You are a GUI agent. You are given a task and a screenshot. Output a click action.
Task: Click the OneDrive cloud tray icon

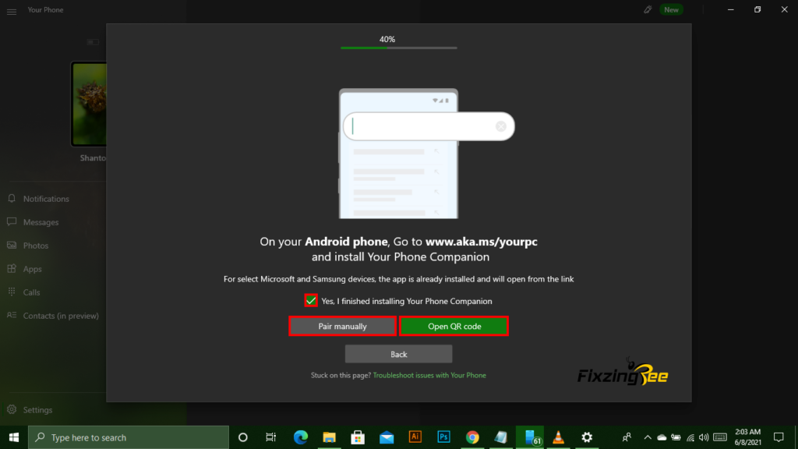click(662, 437)
